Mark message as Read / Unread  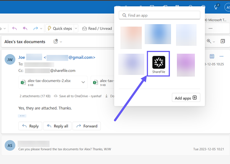[x=97, y=28]
